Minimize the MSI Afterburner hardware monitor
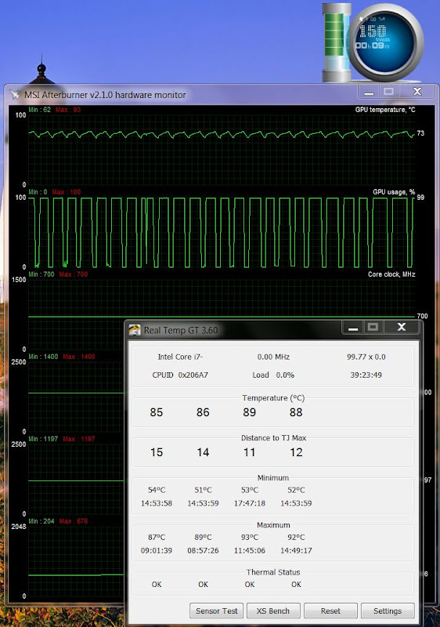440x627 pixels. (369, 92)
